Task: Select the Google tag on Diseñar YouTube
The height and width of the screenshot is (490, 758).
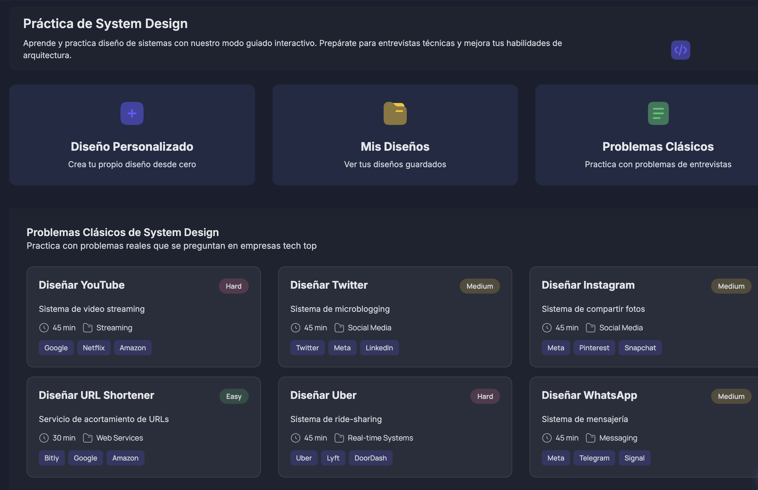Action: click(56, 347)
